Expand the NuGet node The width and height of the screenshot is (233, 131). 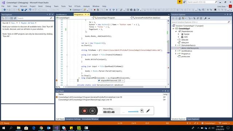pos(179,34)
